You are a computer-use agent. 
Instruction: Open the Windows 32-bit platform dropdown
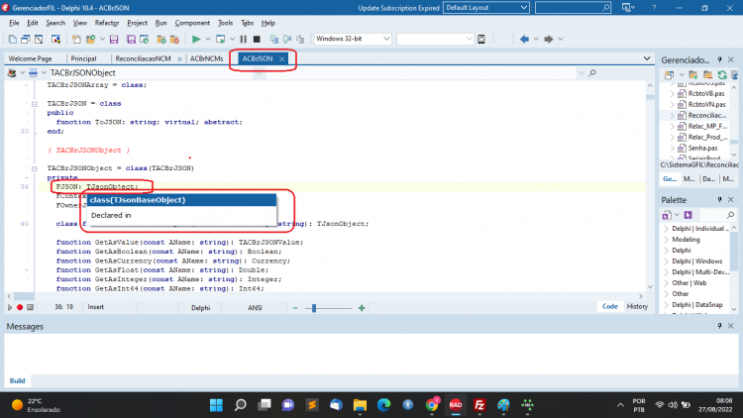pos(353,39)
